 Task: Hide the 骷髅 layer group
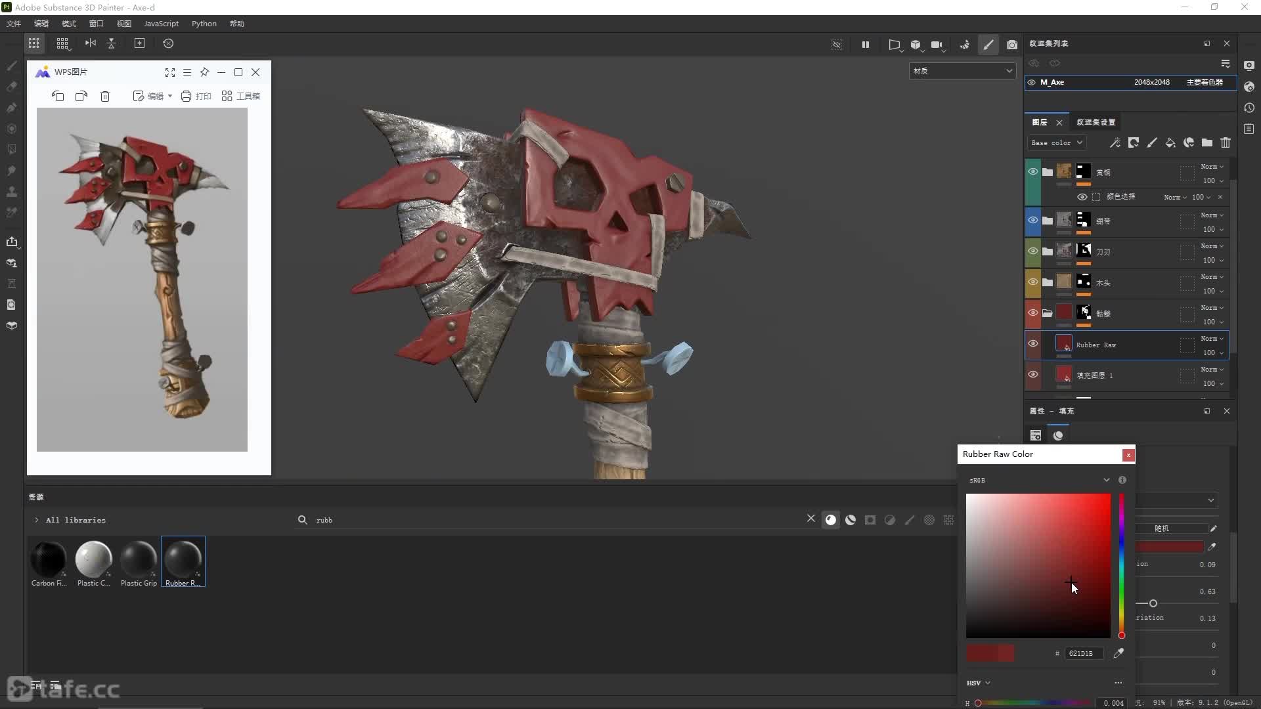pyautogui.click(x=1033, y=312)
